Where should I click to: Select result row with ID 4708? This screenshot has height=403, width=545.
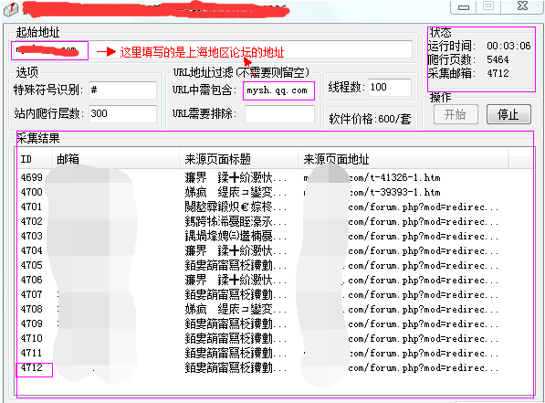pyautogui.click(x=275, y=309)
